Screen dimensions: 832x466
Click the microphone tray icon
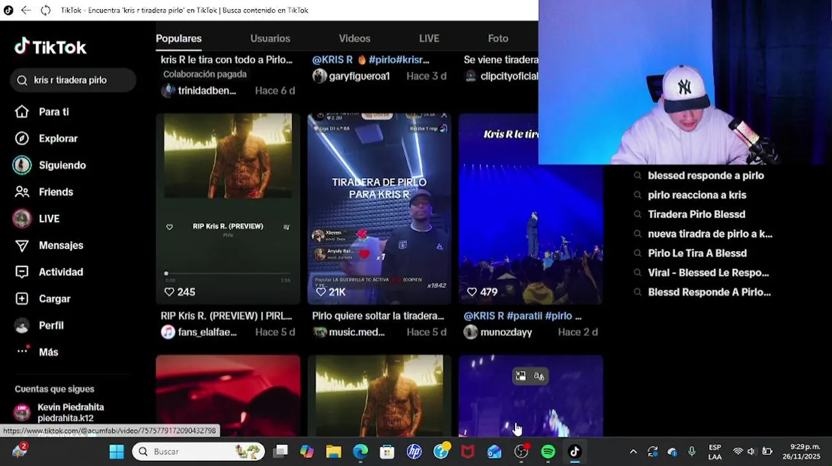pos(691,451)
